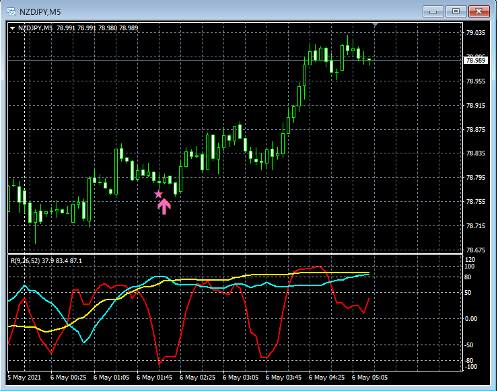Click the 6 May 01:45 time label
The image size is (498, 391).
[155, 378]
